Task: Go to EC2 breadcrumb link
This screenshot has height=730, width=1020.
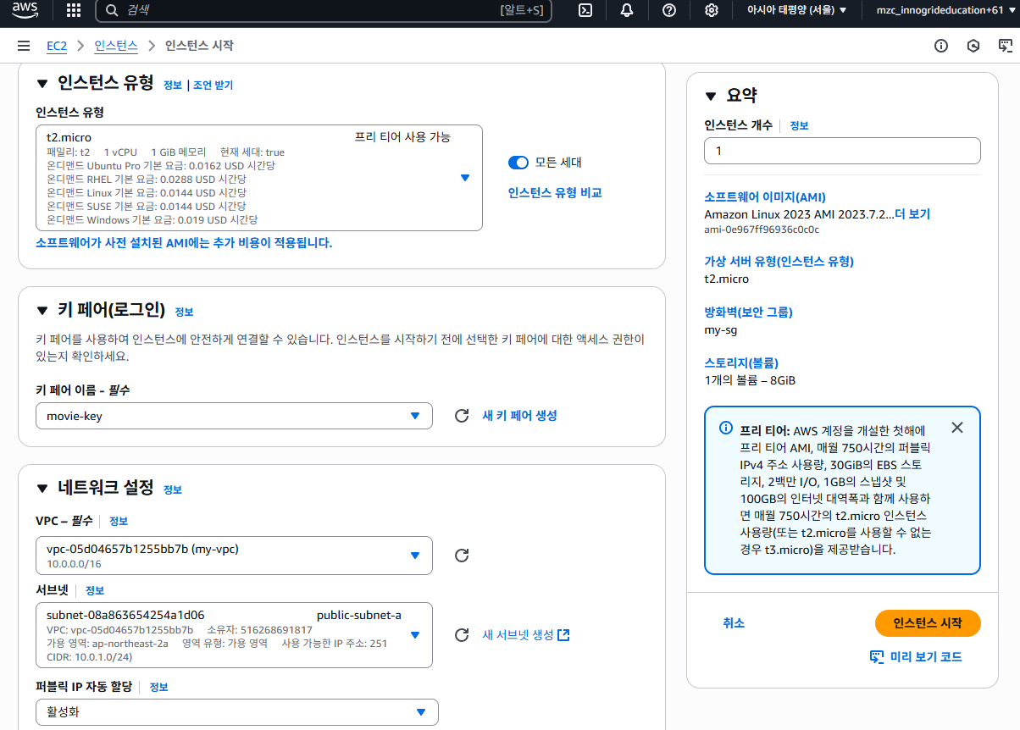Action: click(57, 46)
